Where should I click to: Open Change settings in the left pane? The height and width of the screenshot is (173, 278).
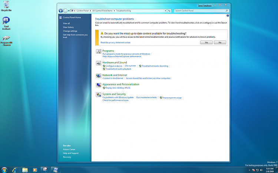(x=70, y=31)
